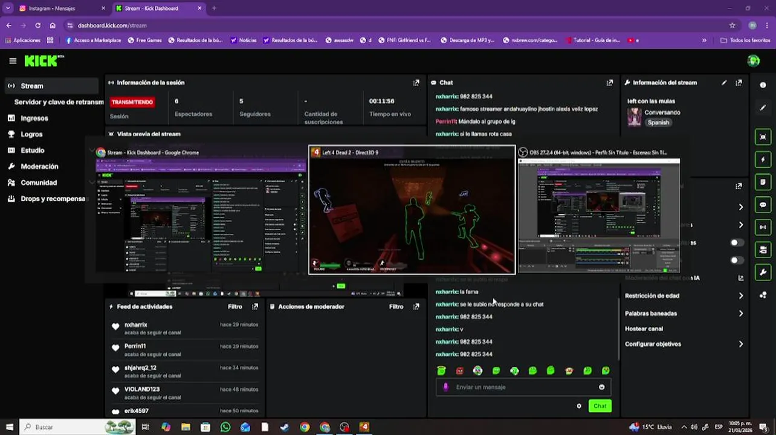Open the Chrome tab search dropdown

pyautogui.click(x=8, y=8)
